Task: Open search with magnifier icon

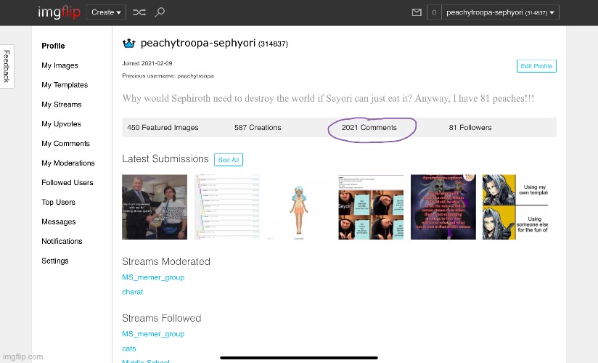Action: click(160, 12)
